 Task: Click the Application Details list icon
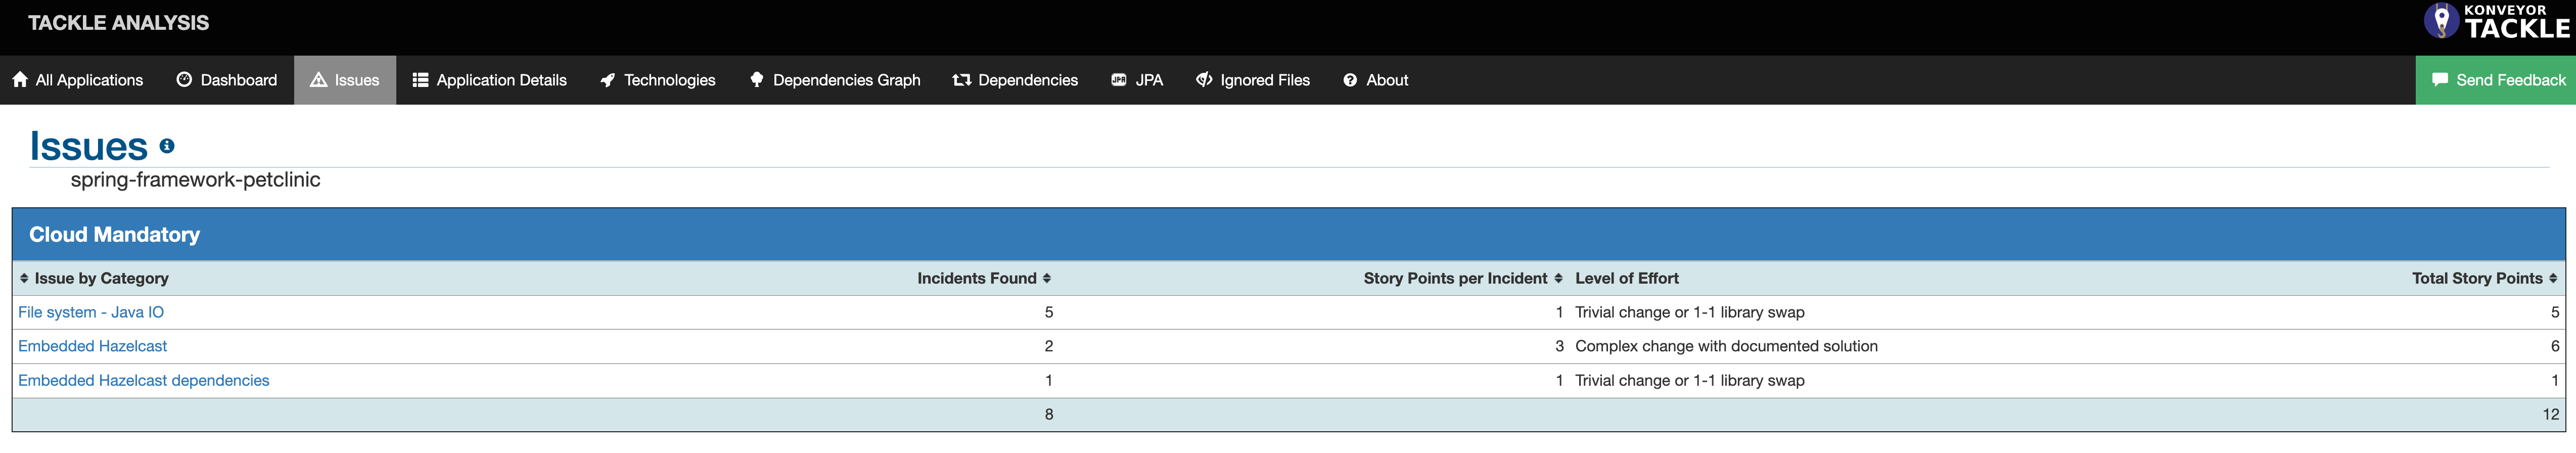420,80
